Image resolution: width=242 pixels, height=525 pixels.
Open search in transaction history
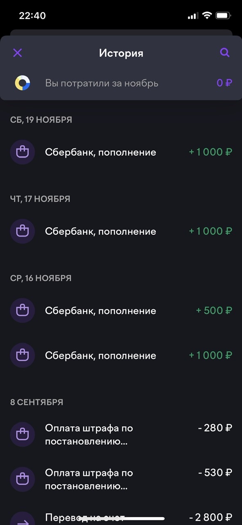tap(224, 52)
